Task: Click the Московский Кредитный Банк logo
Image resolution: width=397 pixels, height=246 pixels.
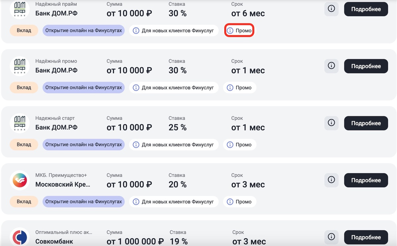Action: pos(20,180)
